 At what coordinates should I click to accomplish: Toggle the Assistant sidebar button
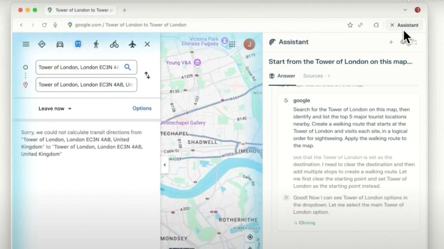pyautogui.click(x=404, y=25)
